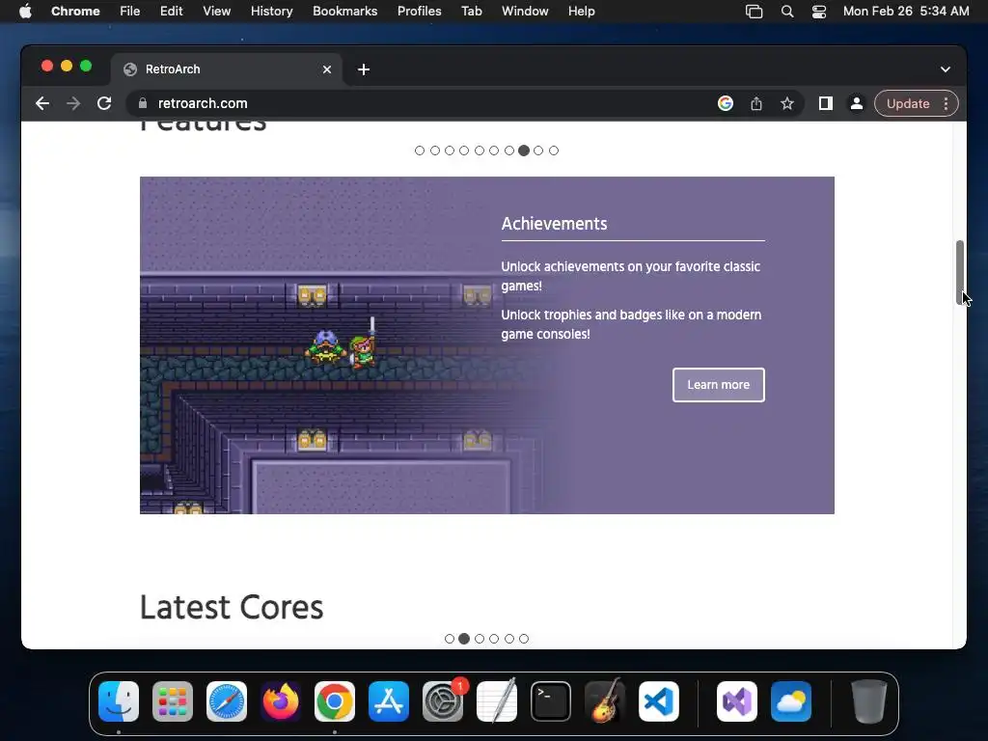The image size is (988, 741).
Task: Open the Help menu in the menu bar
Action: (x=581, y=12)
